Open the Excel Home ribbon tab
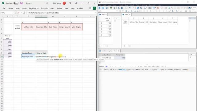This screenshot has width=197, height=111. coord(11,8)
